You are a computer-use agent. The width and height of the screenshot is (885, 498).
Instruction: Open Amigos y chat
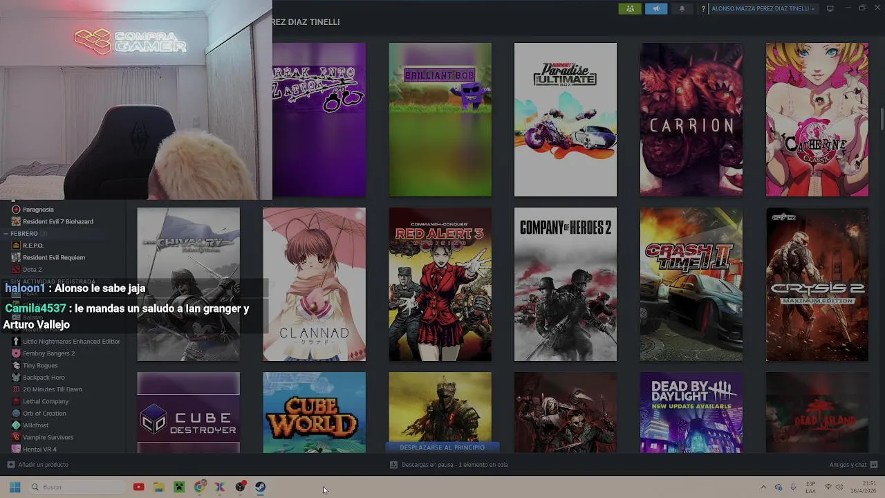click(x=853, y=465)
